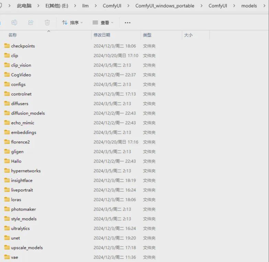Select the clip folder icon
Screen dimensions: 269x262
[7, 55]
